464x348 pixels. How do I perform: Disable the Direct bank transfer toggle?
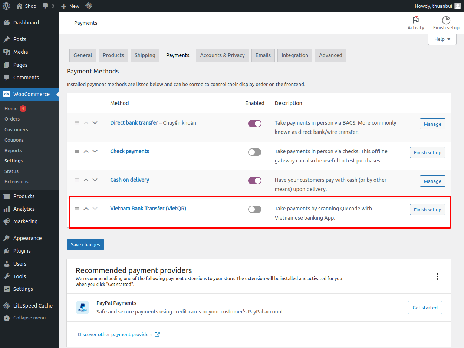point(255,124)
